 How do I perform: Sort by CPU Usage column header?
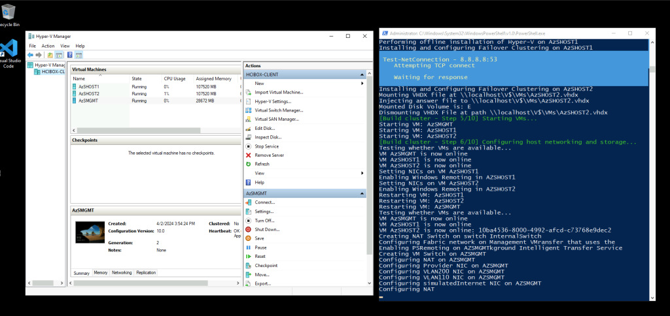tap(177, 78)
